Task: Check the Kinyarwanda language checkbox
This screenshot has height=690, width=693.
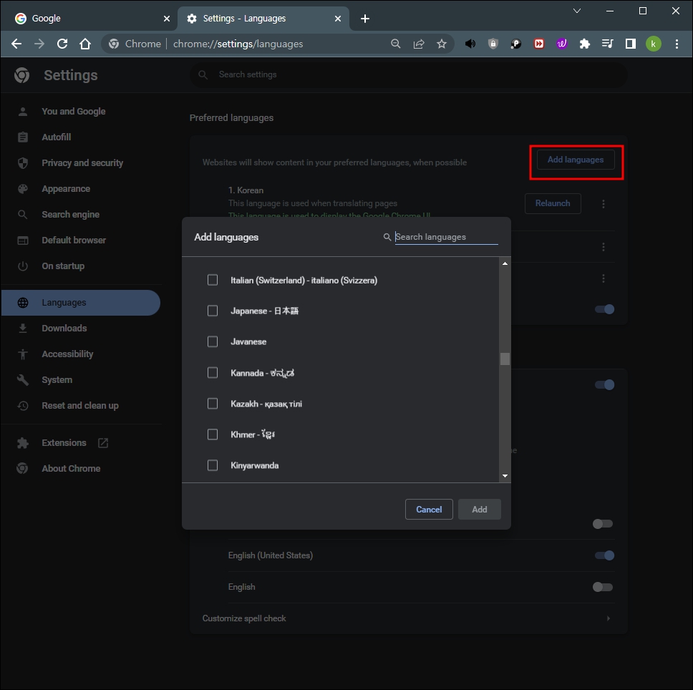Action: point(213,465)
